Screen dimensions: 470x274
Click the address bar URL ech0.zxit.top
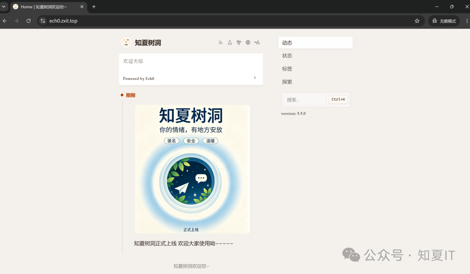coord(63,21)
